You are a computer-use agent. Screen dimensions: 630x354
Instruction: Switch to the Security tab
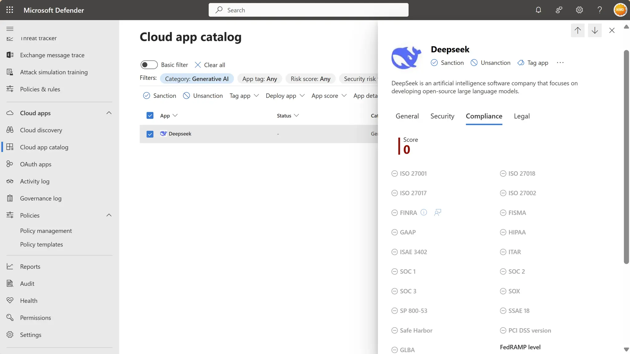pyautogui.click(x=442, y=116)
